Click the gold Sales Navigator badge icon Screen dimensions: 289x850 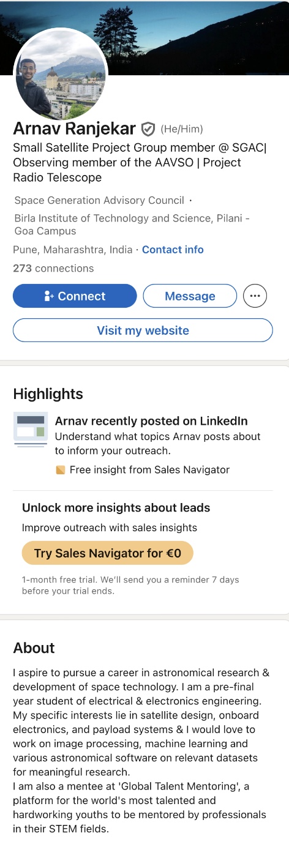coord(60,470)
